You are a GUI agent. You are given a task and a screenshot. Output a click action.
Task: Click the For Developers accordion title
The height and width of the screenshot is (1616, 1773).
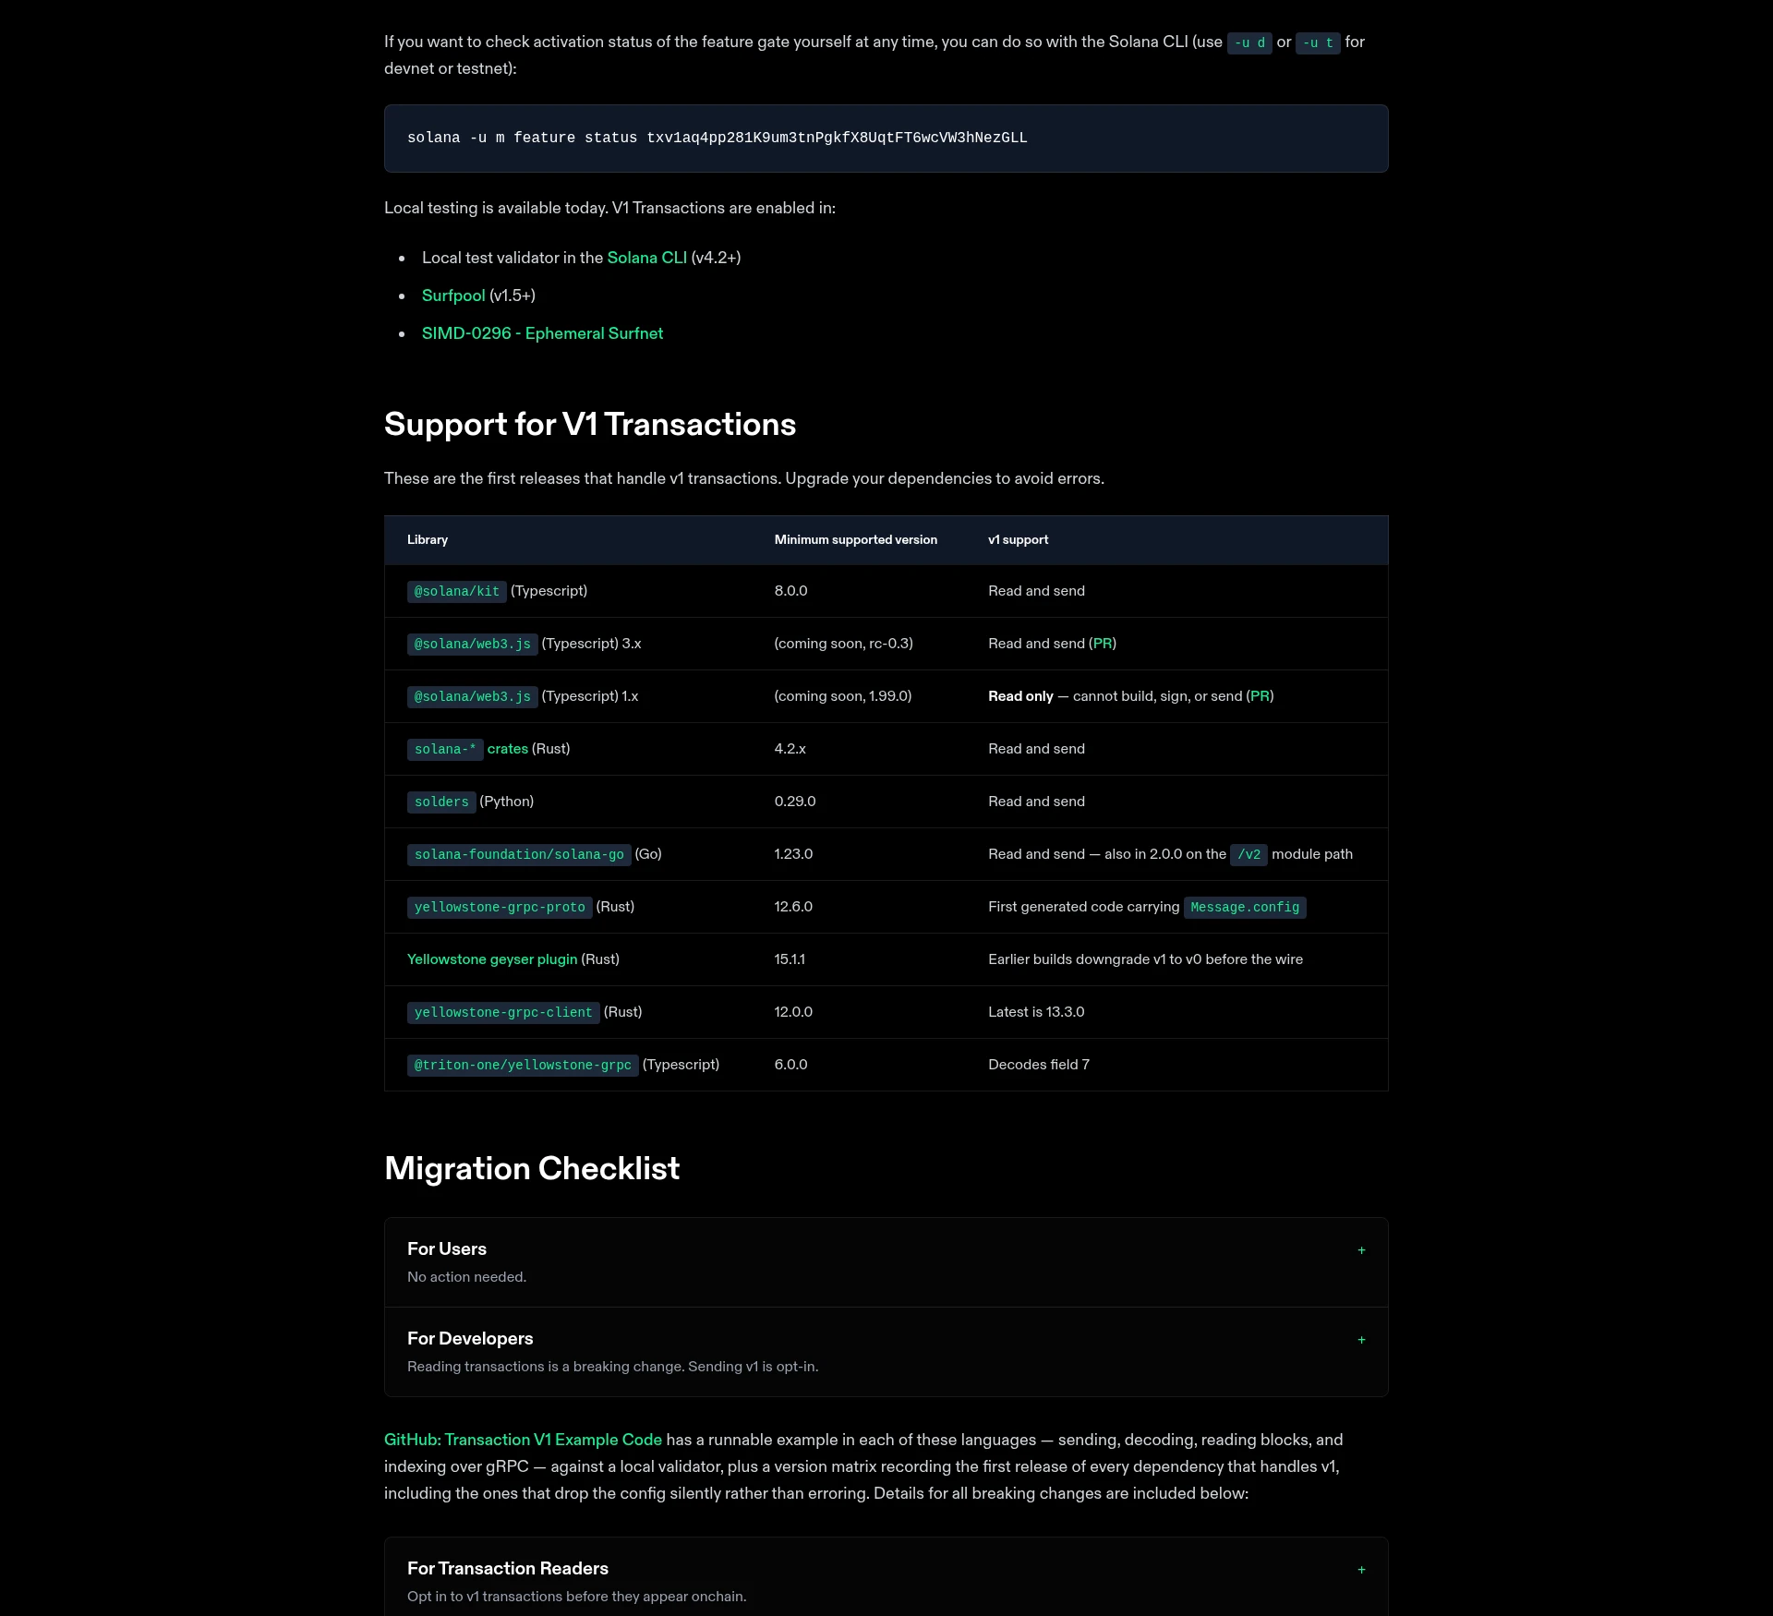[470, 1338]
